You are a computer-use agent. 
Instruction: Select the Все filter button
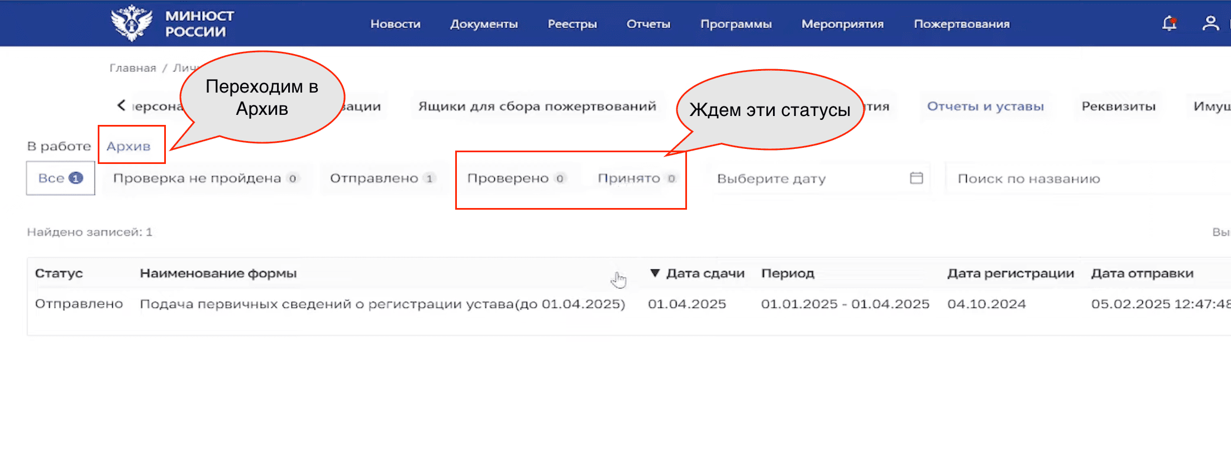pyautogui.click(x=60, y=178)
